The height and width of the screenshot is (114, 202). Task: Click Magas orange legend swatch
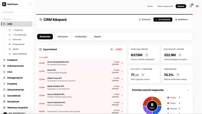tap(168, 103)
